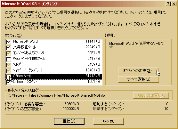Toggle the ウィザード、テンプレート checkbox
This screenshot has height=129, width=178.
[9, 71]
